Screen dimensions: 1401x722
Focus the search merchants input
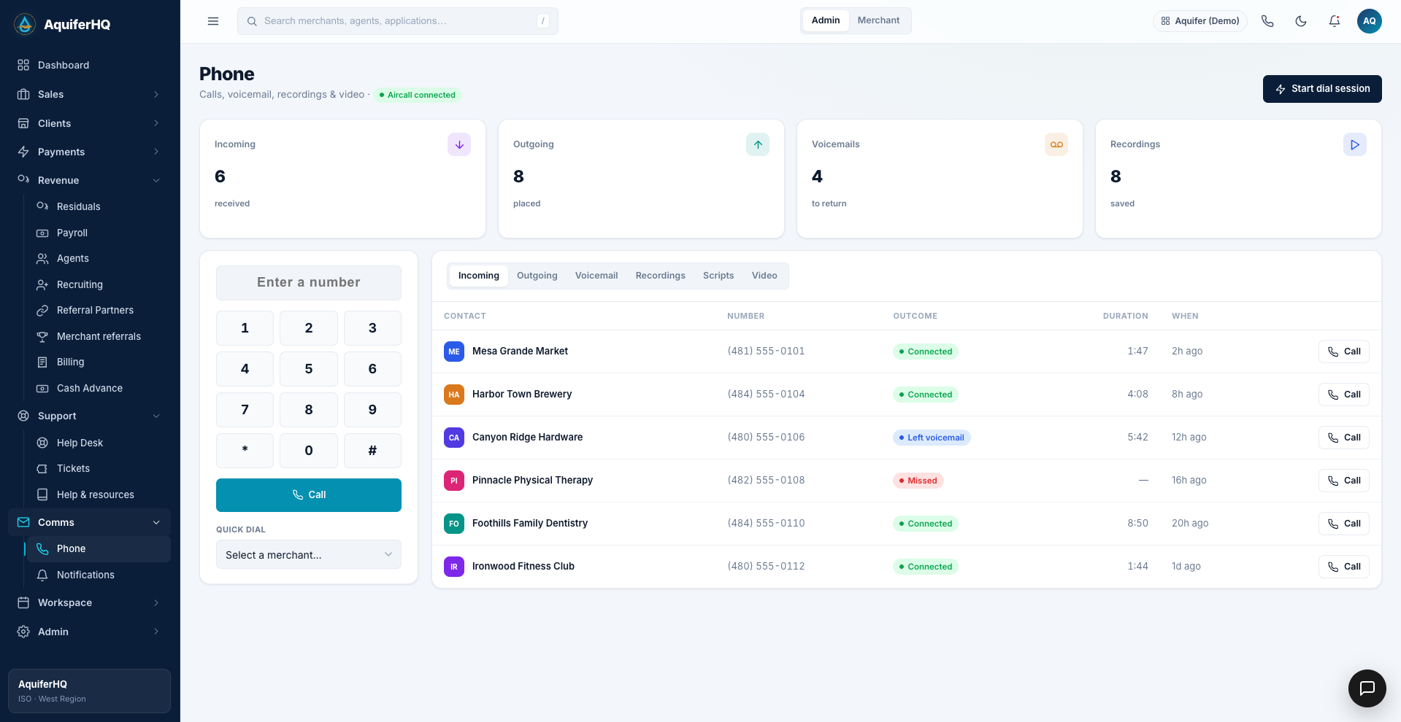coord(398,21)
